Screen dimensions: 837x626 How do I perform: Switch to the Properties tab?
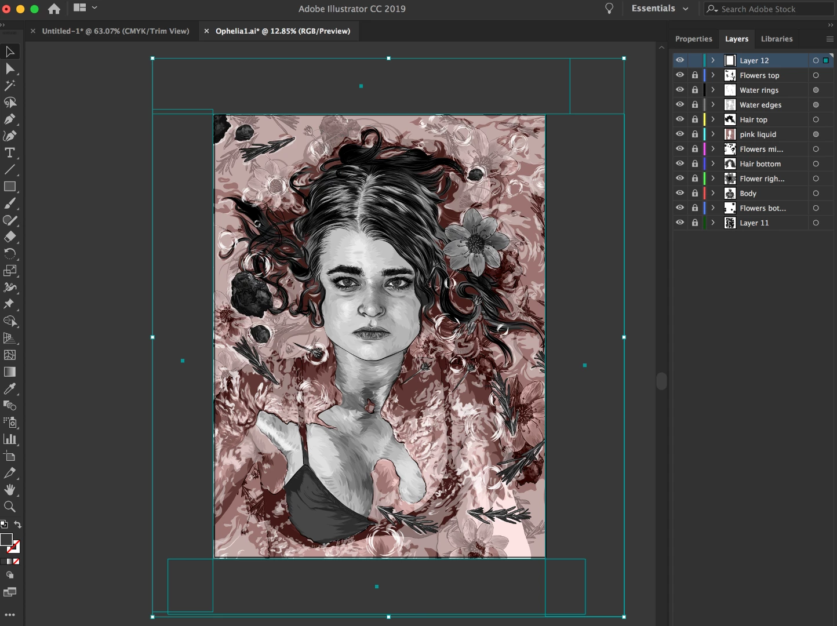tap(693, 39)
